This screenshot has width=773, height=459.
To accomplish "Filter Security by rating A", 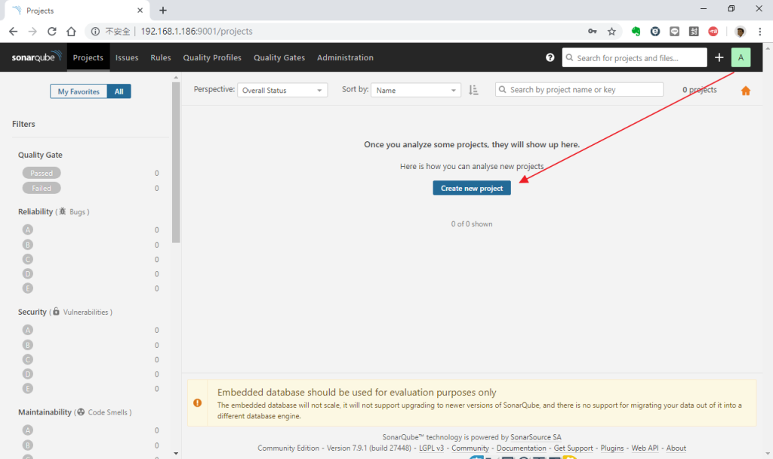I will 28,331.
